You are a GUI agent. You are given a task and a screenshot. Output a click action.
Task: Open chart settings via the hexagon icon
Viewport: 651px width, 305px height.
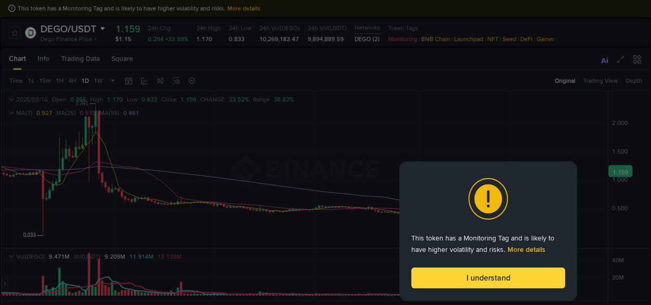pyautogui.click(x=191, y=81)
